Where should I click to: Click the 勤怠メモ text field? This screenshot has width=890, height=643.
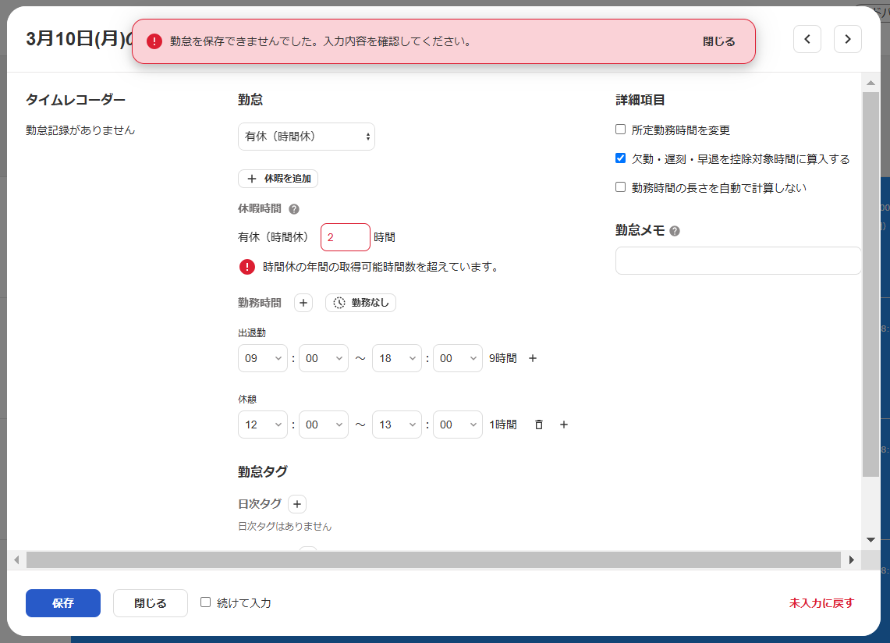pos(738,261)
